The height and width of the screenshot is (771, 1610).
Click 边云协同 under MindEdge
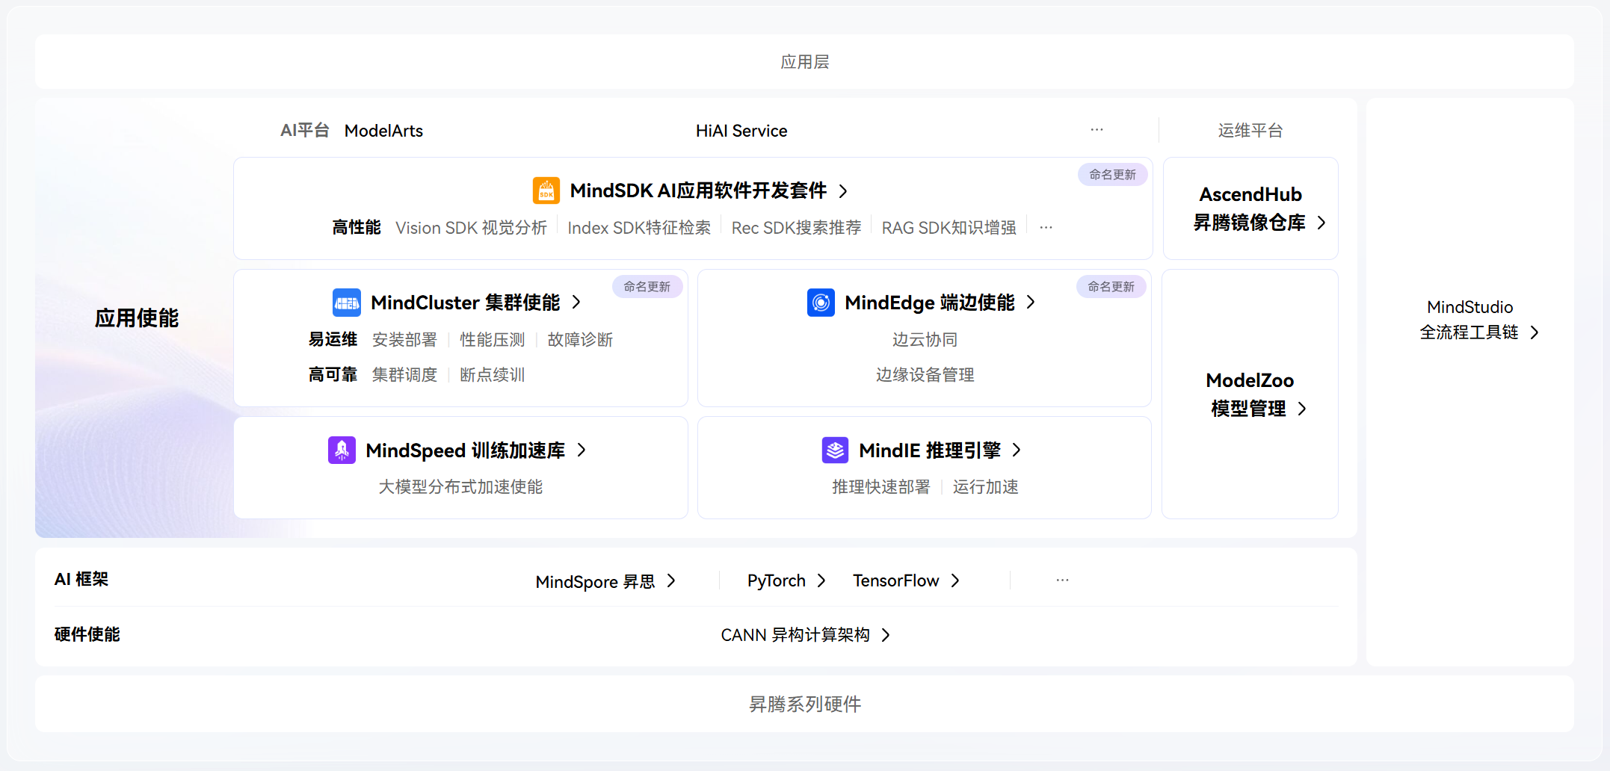[925, 340]
